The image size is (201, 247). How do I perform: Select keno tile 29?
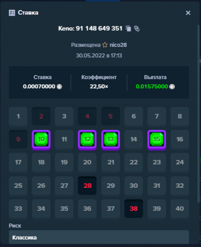click(111, 186)
